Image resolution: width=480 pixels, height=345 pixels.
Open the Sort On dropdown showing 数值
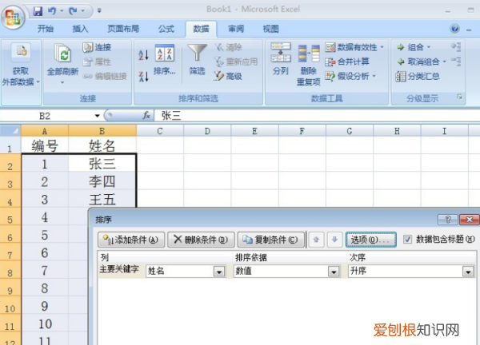coord(334,272)
